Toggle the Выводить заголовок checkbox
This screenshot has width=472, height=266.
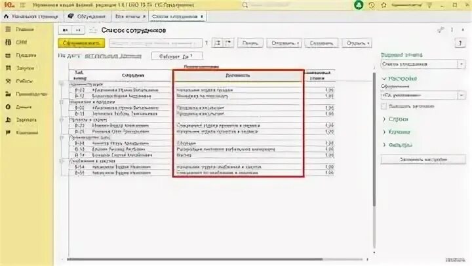point(383,106)
